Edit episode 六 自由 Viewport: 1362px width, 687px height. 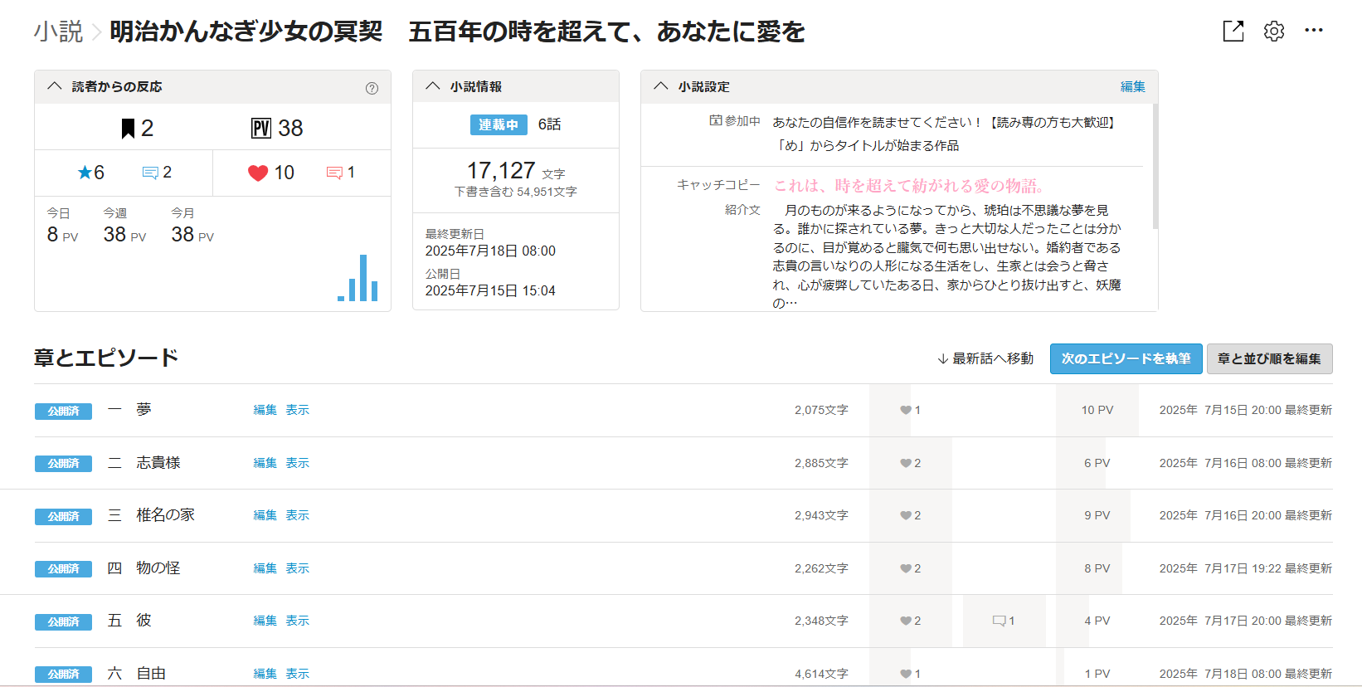coord(265,674)
